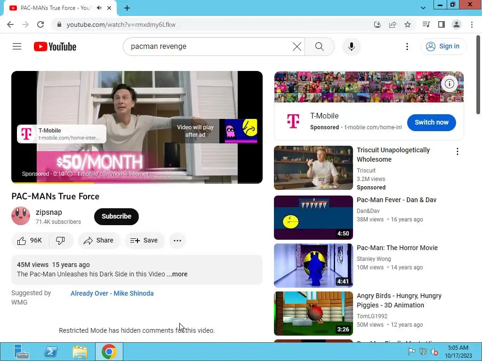Screen dimensions: 482x361
Task: Expand the tab search chevron
Action: tap(423, 8)
